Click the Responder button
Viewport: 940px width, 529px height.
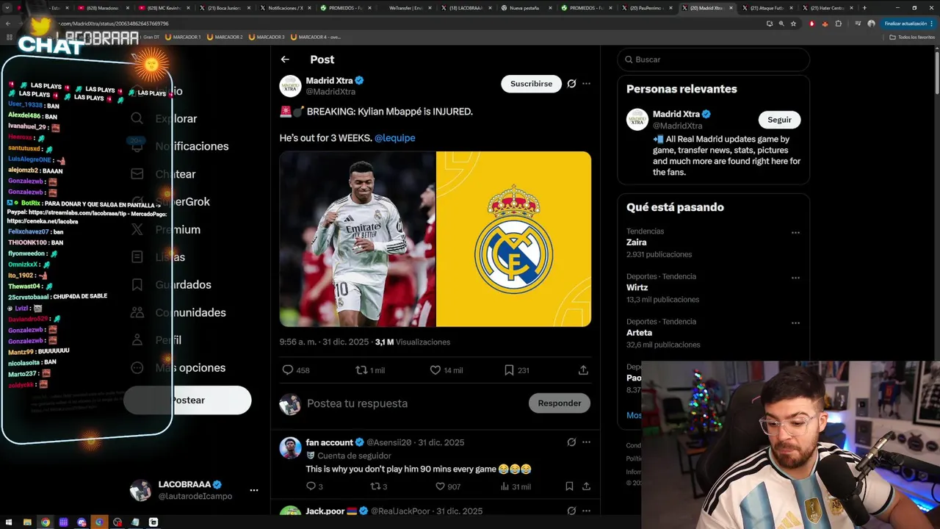(x=559, y=403)
